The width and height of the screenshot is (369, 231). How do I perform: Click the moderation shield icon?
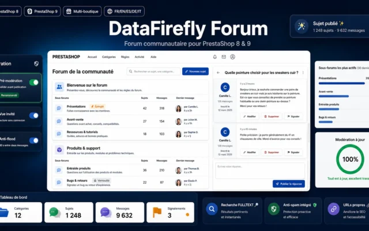[x=36, y=64]
